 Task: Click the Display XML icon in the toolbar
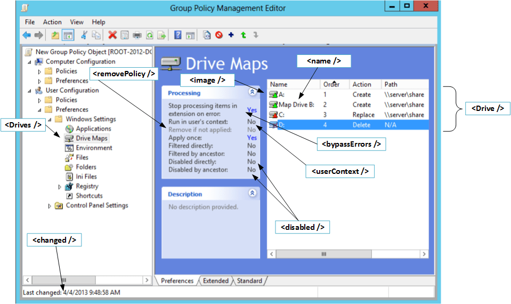[x=207, y=35]
